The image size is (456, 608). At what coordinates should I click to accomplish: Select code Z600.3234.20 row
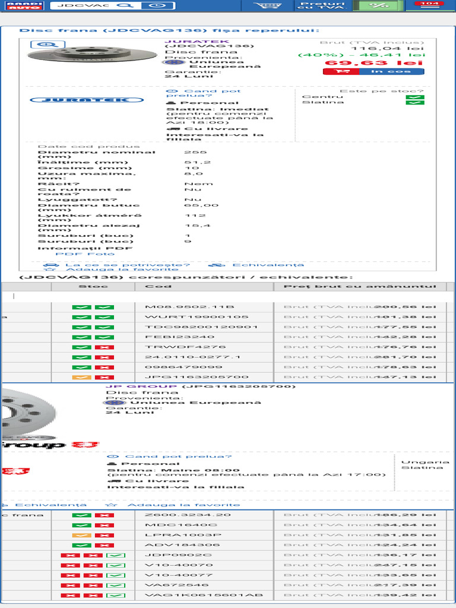pyautogui.click(x=188, y=515)
